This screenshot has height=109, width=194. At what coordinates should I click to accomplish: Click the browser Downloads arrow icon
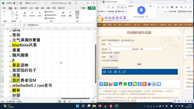158,7
